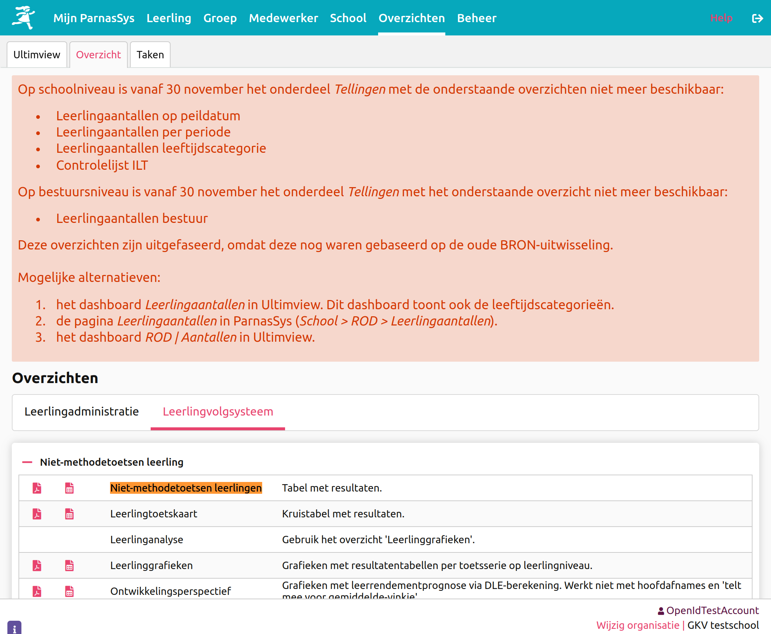Open the School menu
Screen dimensions: 771x634
coord(348,18)
